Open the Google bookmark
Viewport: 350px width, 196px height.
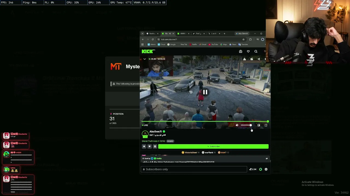tap(171, 45)
